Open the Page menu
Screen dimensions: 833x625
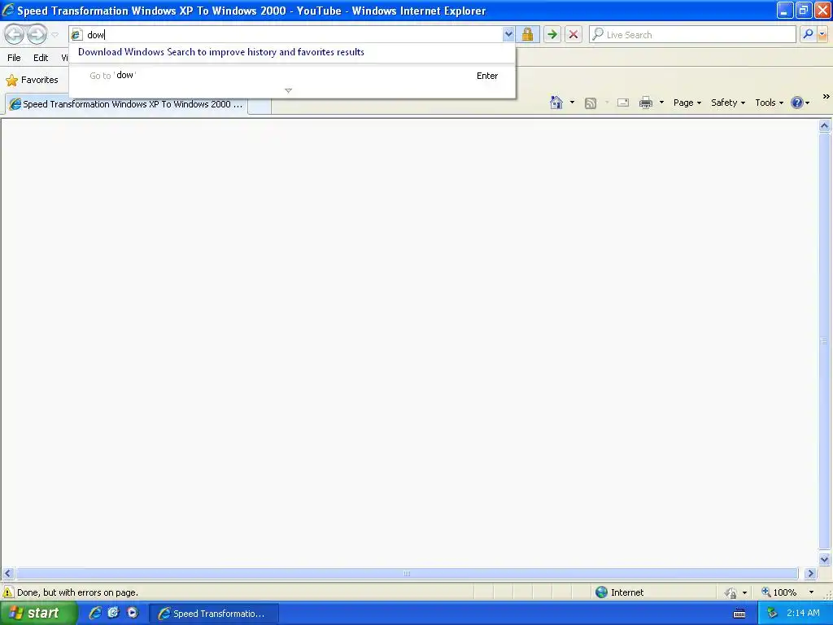coord(687,103)
